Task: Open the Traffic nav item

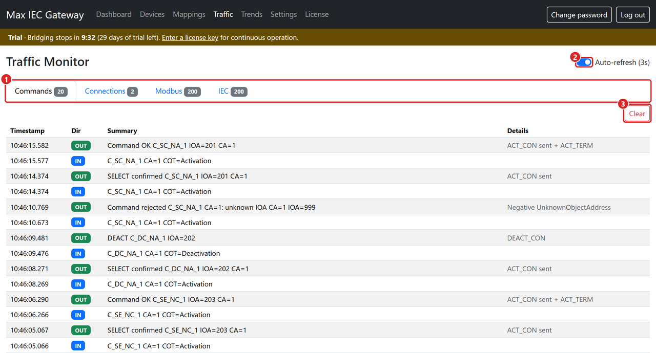Action: (223, 14)
